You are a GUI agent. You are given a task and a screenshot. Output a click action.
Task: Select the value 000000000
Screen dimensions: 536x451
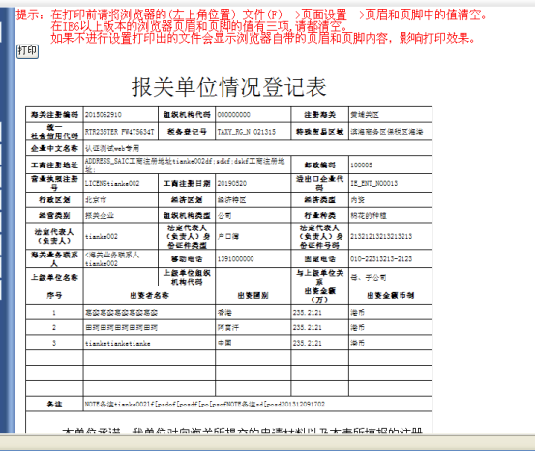(x=234, y=115)
